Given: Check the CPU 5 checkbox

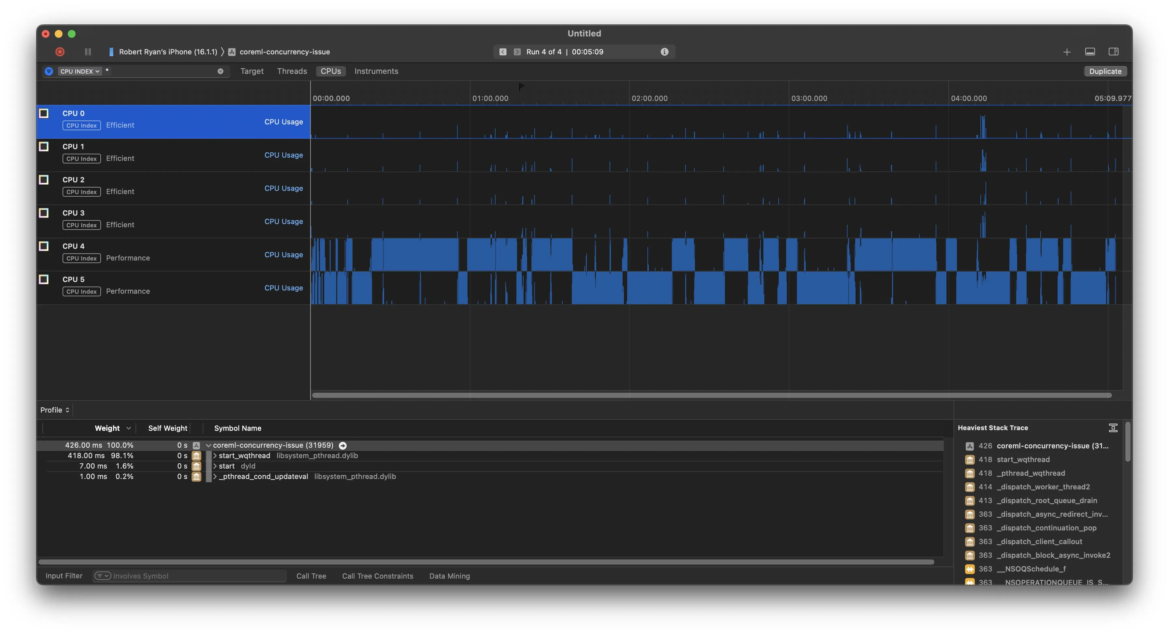Looking at the screenshot, I should pyautogui.click(x=44, y=279).
